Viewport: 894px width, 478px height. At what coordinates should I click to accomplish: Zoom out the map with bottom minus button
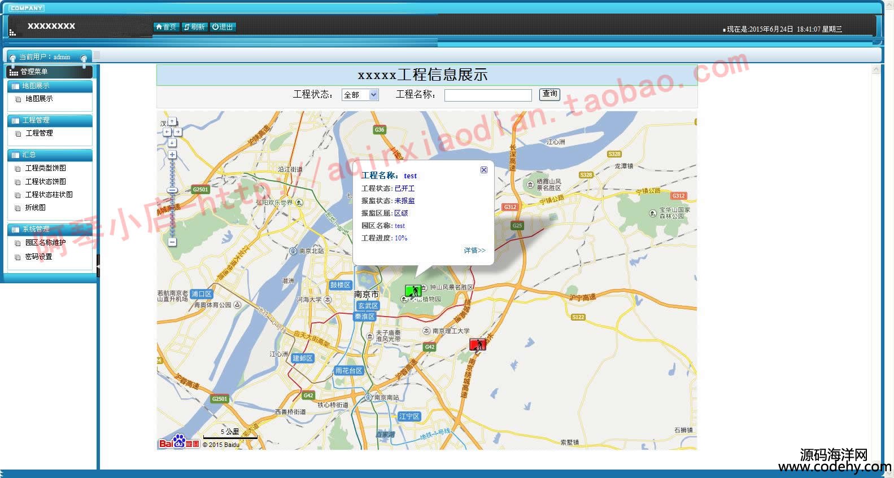point(172,242)
